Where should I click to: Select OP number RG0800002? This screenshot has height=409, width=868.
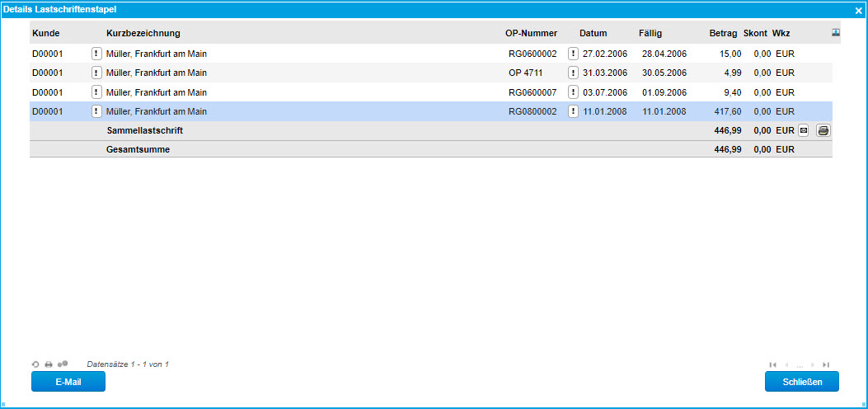pos(533,111)
